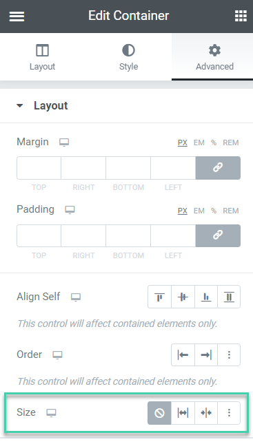The height and width of the screenshot is (444, 253).
Task: Set Align Self to center
Action: [x=183, y=297]
